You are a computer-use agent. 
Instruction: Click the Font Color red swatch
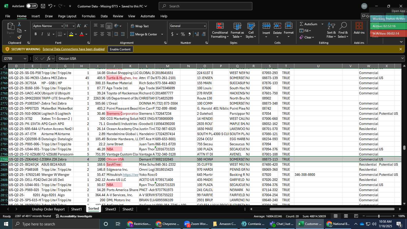click(x=82, y=34)
